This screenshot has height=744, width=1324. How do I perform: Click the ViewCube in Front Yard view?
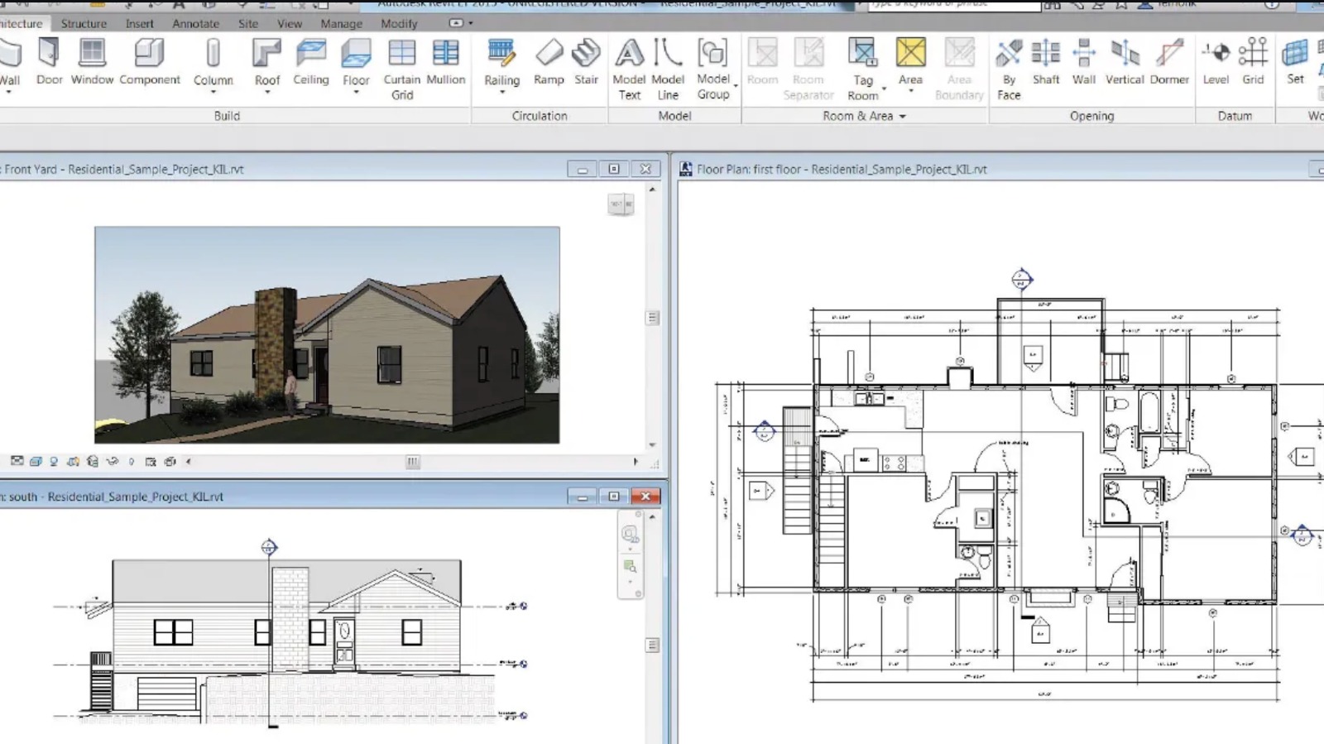coord(621,204)
